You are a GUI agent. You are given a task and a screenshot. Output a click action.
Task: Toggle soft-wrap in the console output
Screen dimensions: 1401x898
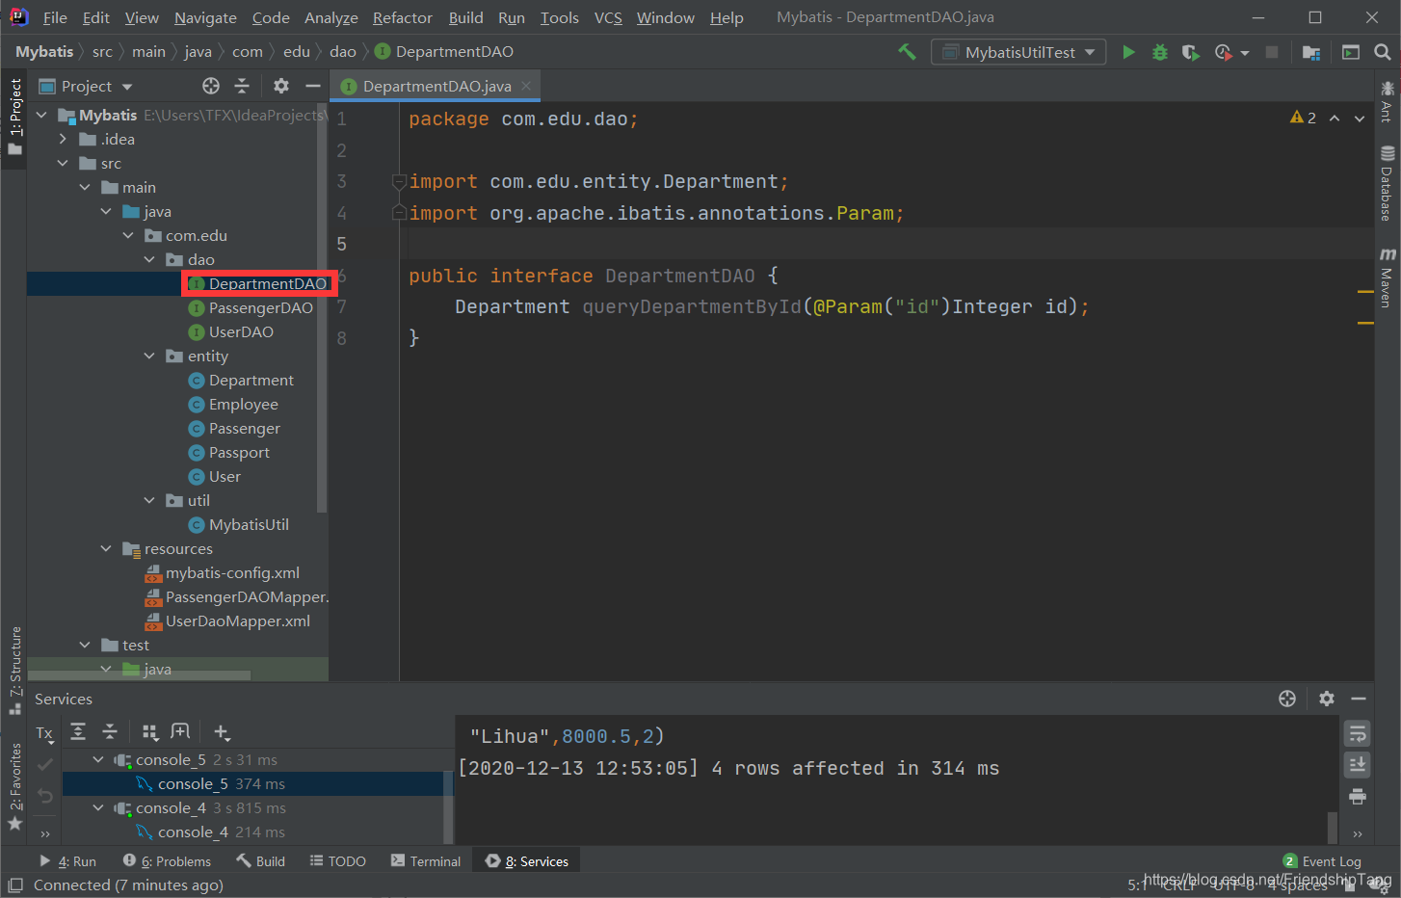(1358, 734)
